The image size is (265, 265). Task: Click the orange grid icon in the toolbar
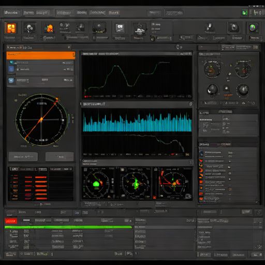click(10, 28)
